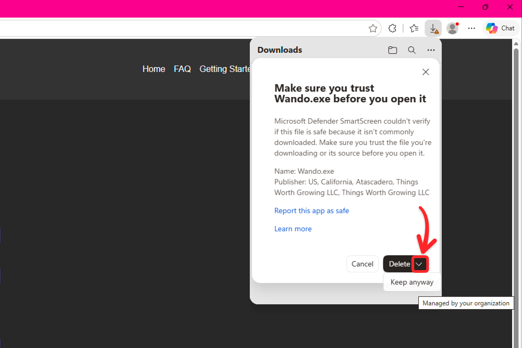Click the Cancel button

[362, 264]
